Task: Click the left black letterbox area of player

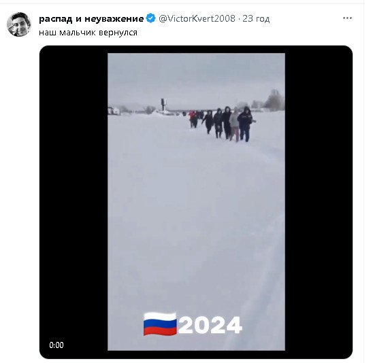Action: 74,201
